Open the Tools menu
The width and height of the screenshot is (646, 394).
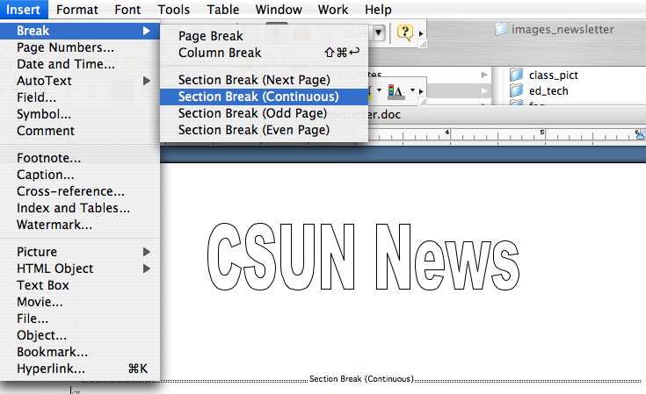click(173, 10)
